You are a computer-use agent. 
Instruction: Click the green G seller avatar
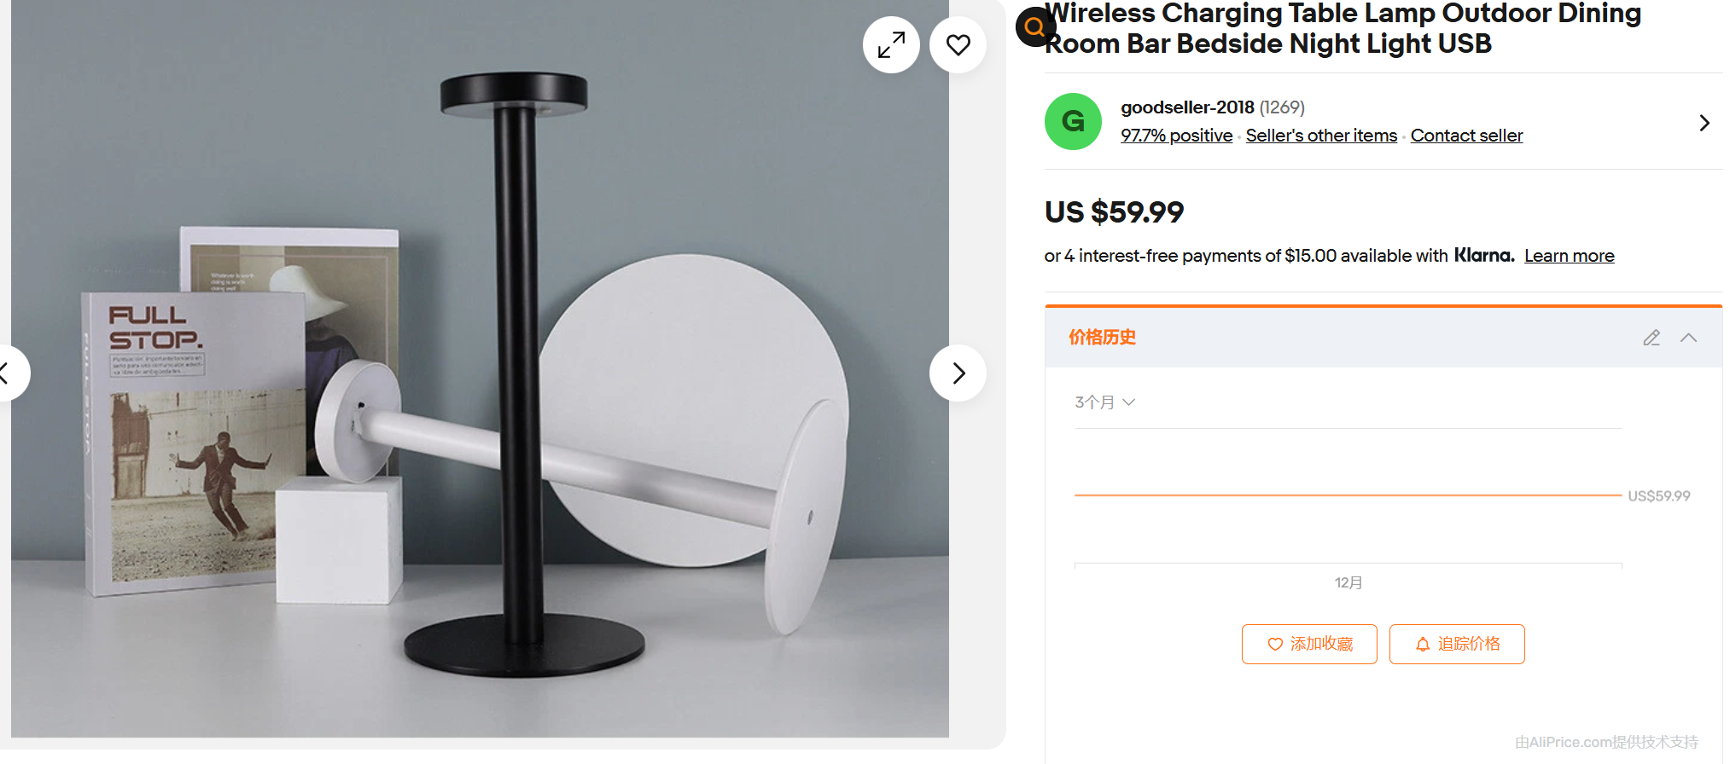(1073, 122)
